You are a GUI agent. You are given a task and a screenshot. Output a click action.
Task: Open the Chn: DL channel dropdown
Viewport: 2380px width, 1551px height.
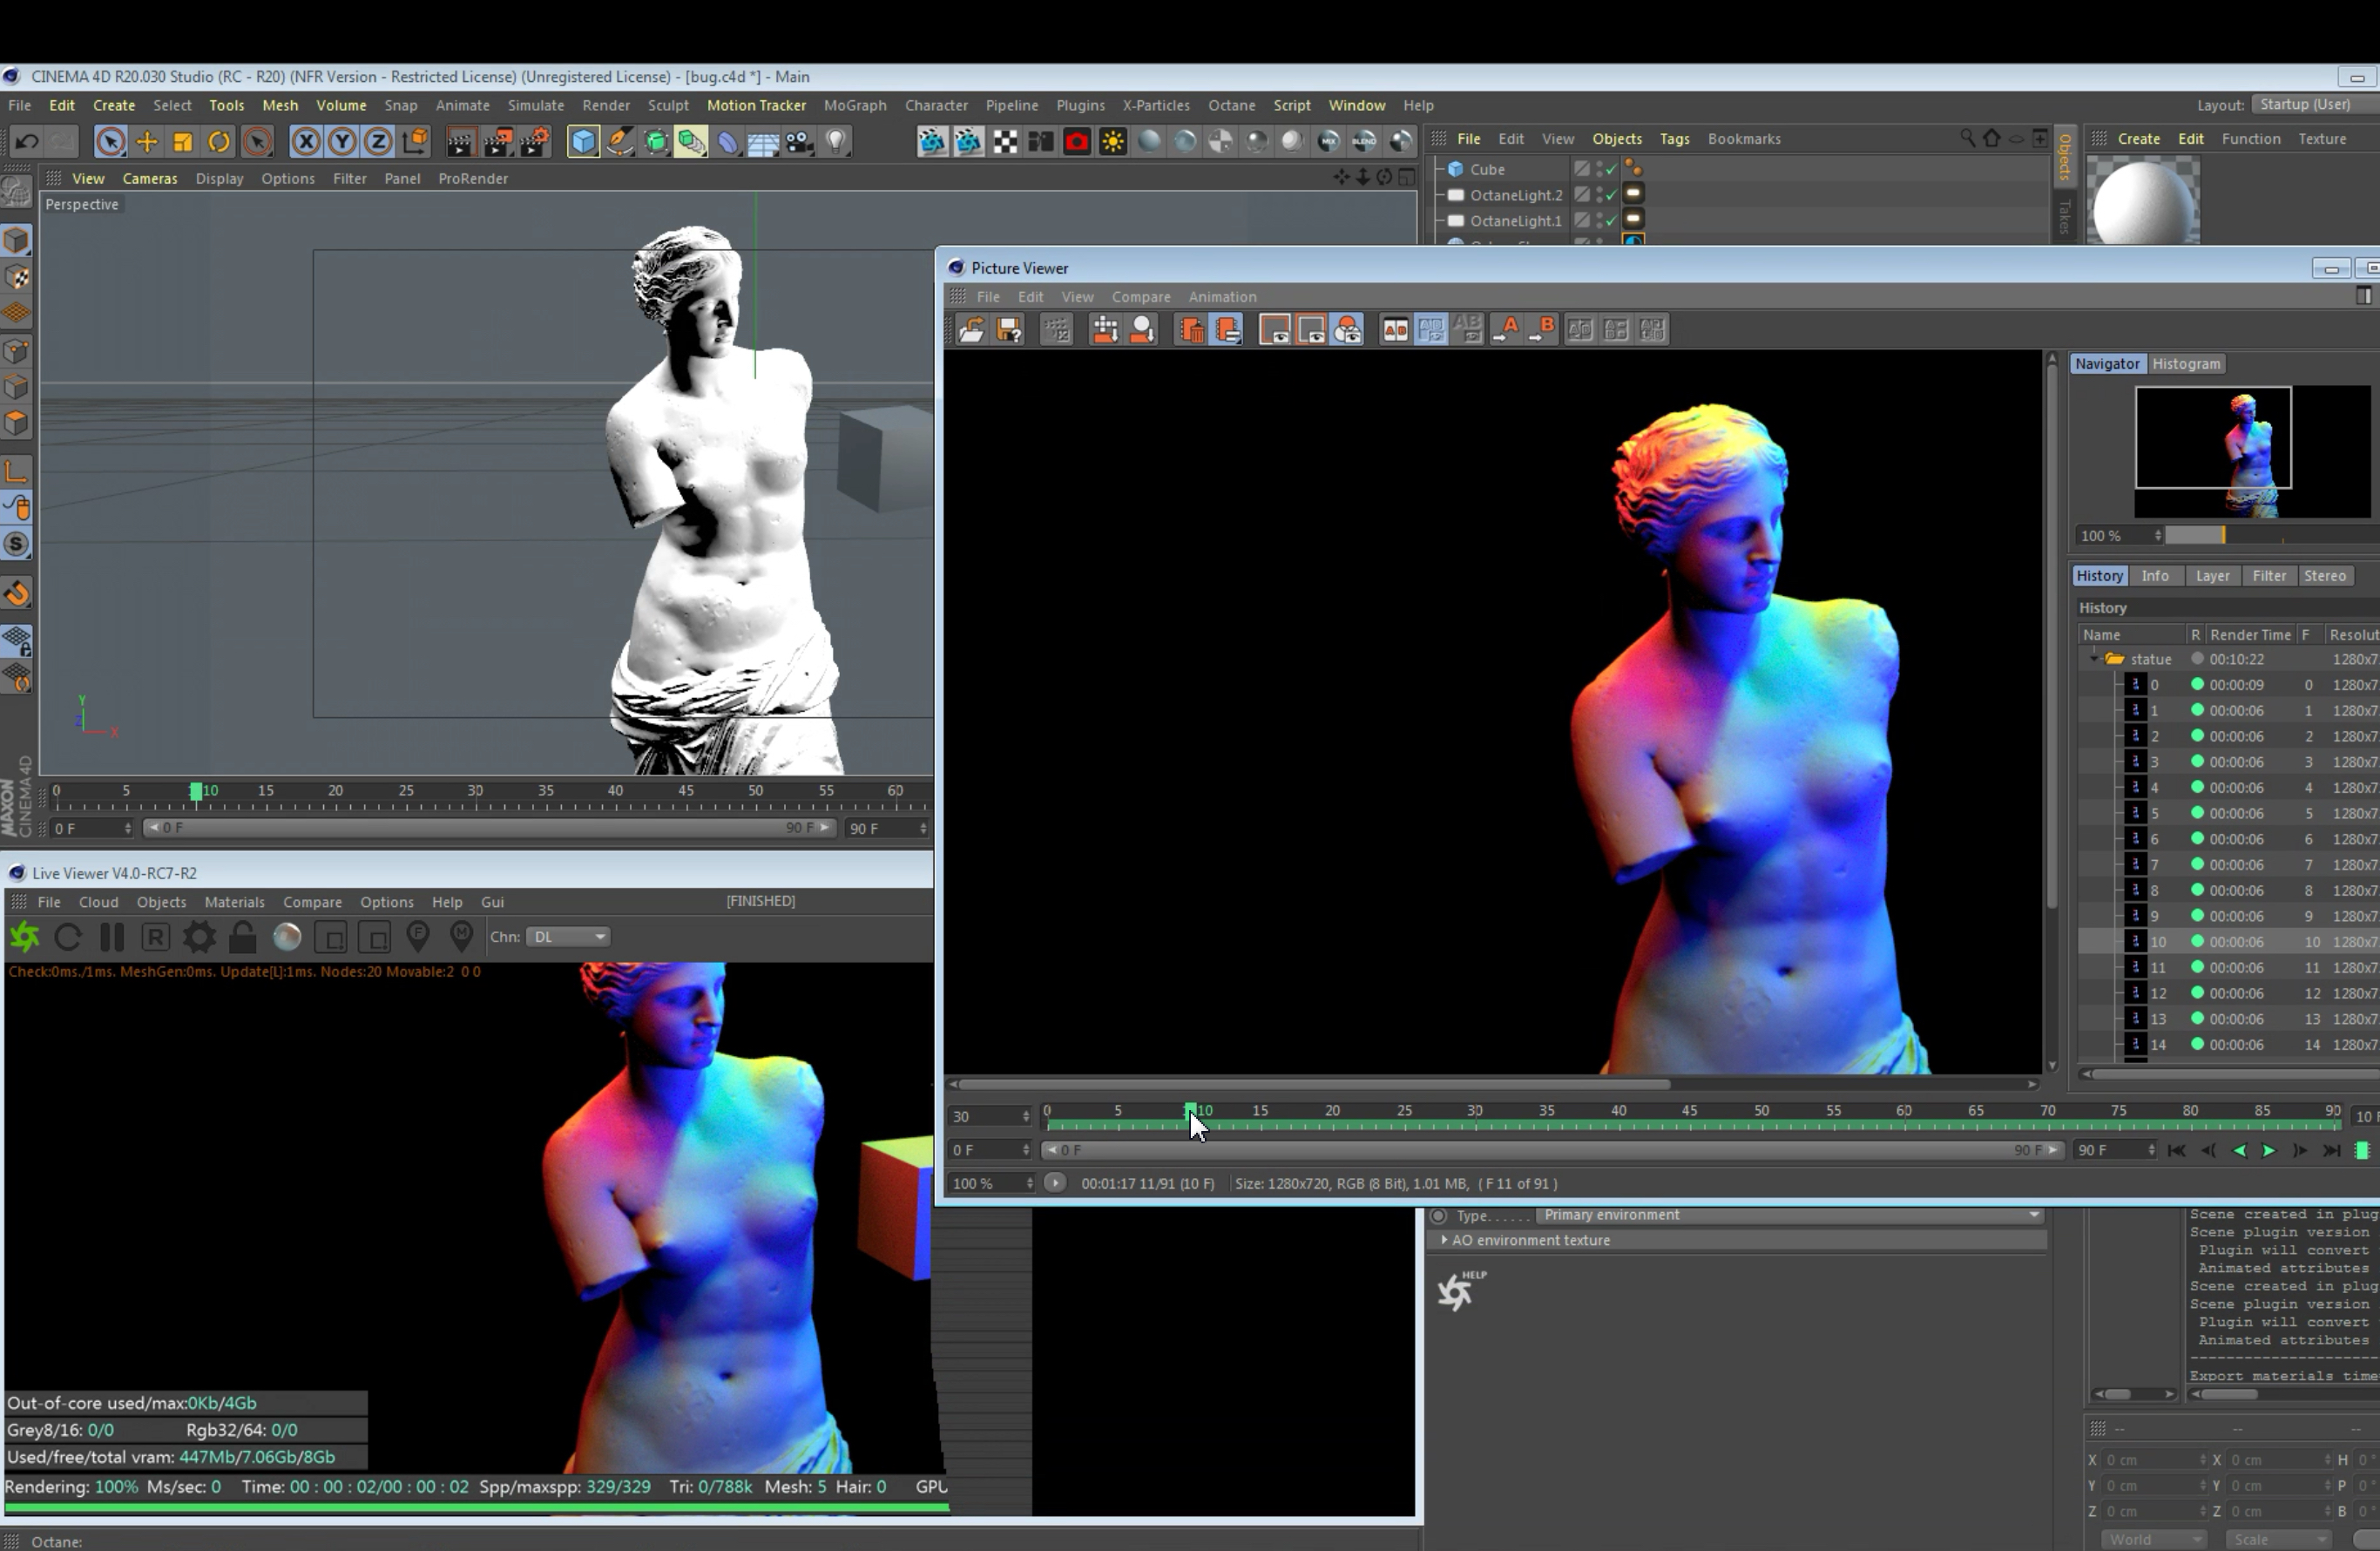(568, 937)
